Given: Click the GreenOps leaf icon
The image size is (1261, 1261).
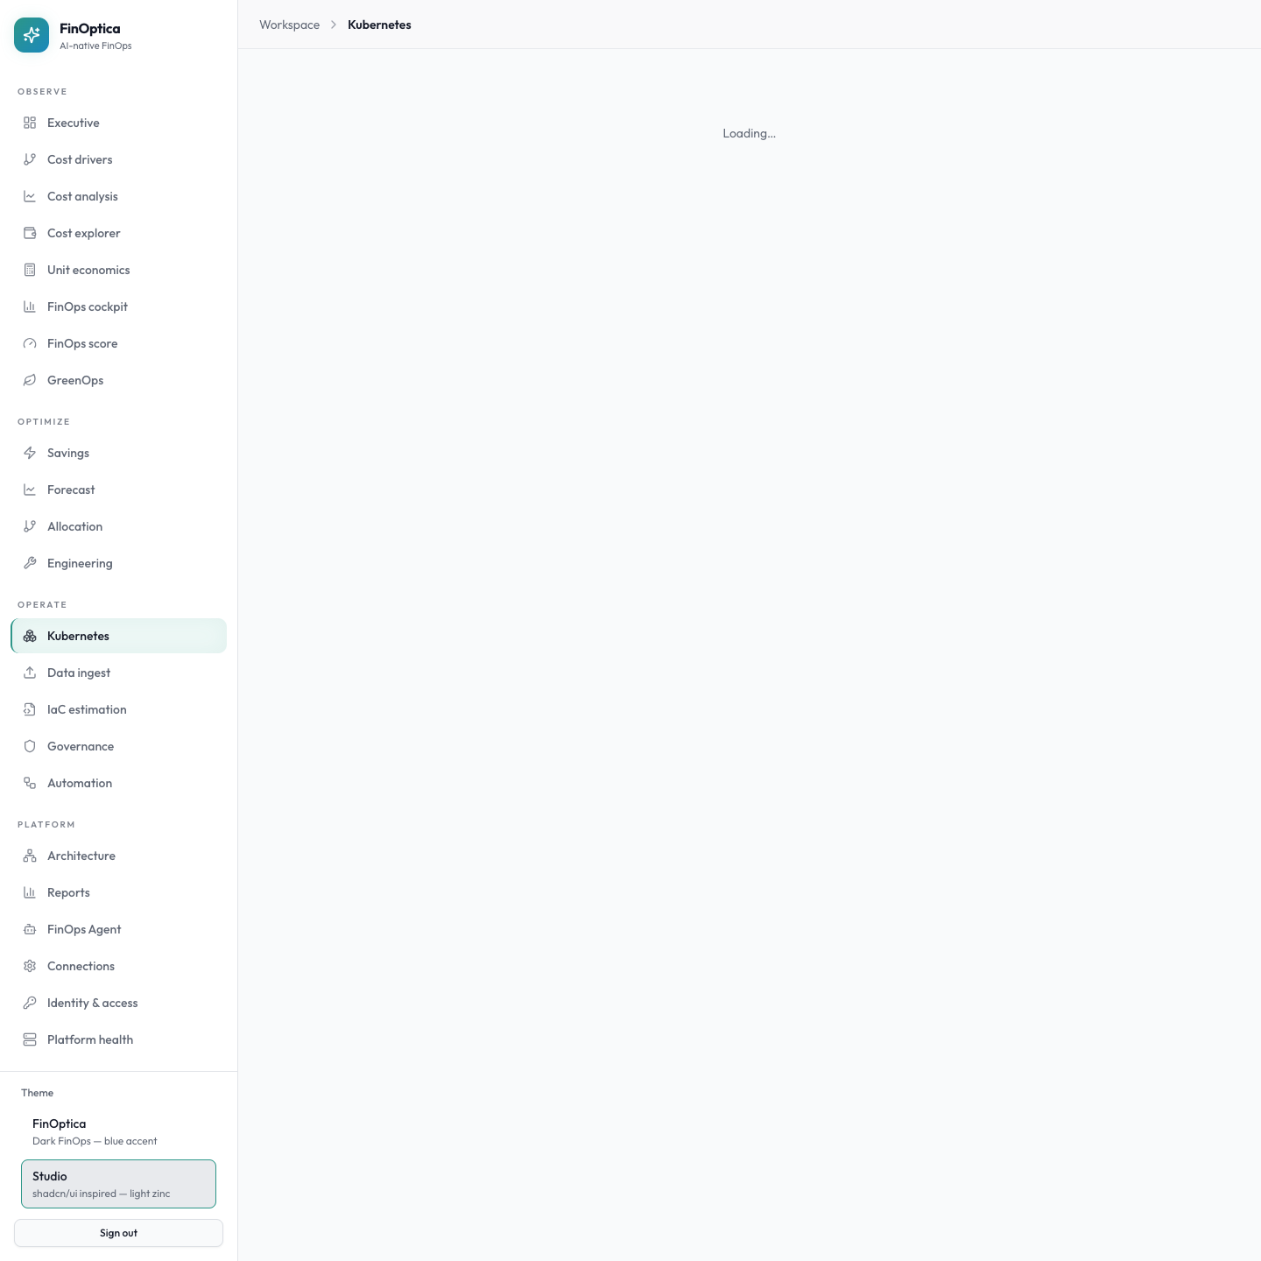Looking at the screenshot, I should (x=30, y=380).
